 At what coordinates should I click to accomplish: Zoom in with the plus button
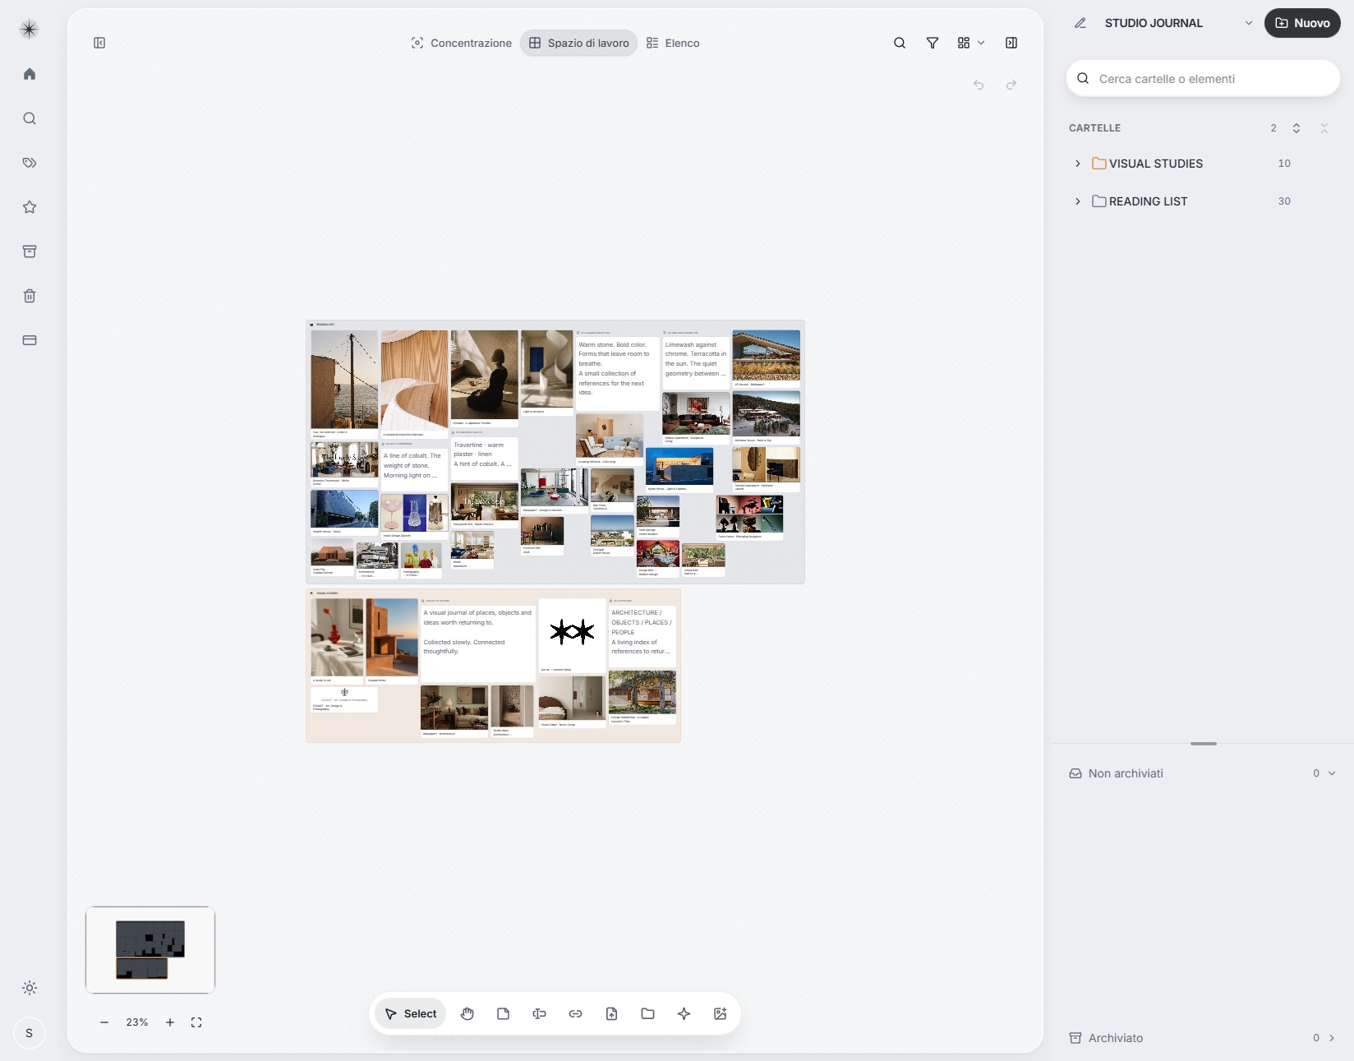pos(170,1022)
